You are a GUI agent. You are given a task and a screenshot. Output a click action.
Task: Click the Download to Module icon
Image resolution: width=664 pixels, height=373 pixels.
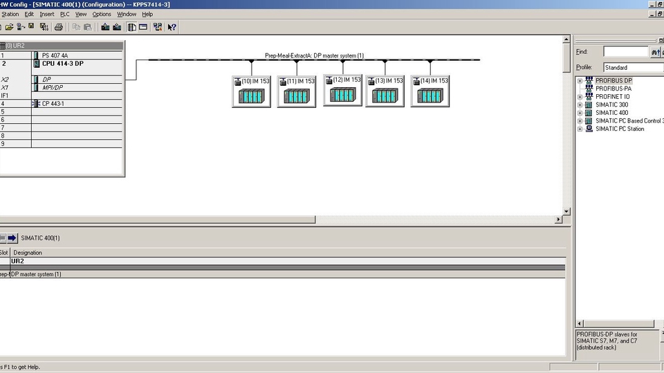105,27
